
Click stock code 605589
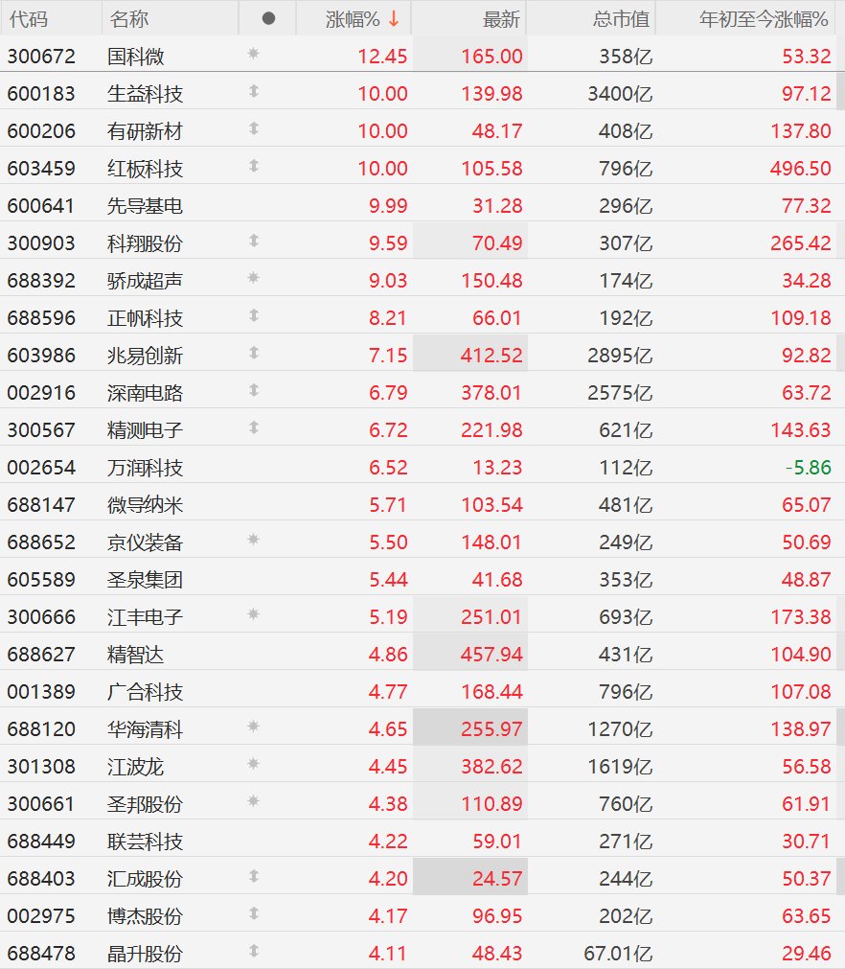pos(41,580)
